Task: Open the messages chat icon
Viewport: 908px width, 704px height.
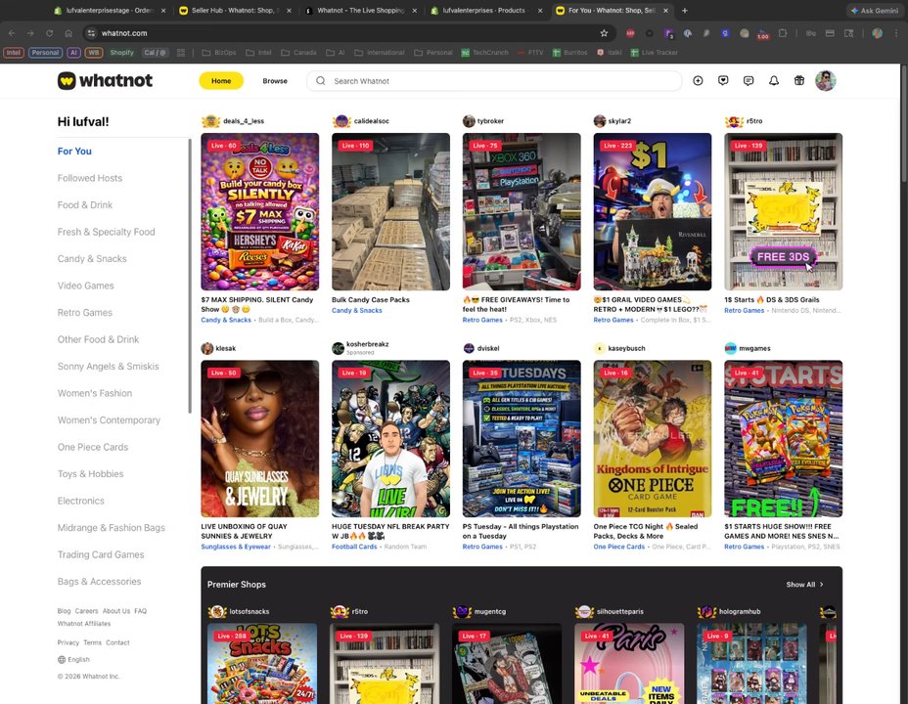Action: [x=749, y=81]
